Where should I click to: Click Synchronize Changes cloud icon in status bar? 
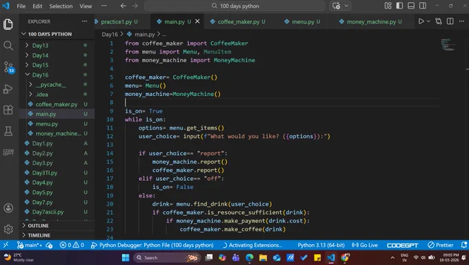[x=49, y=245]
